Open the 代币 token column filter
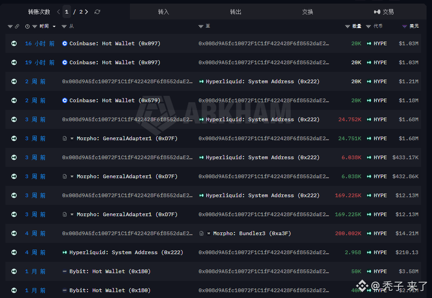Image resolution: width=432 pixels, height=298 pixels. click(x=368, y=26)
